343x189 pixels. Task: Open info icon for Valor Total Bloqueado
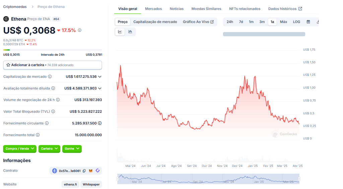53,112
